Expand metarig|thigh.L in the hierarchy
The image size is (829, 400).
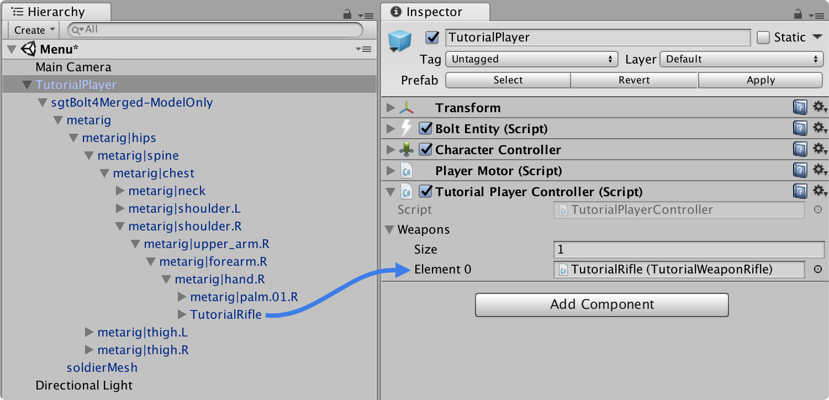click(89, 333)
